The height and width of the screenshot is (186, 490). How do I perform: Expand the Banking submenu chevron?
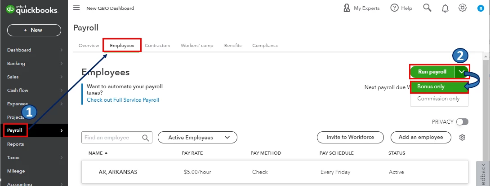[x=62, y=64]
